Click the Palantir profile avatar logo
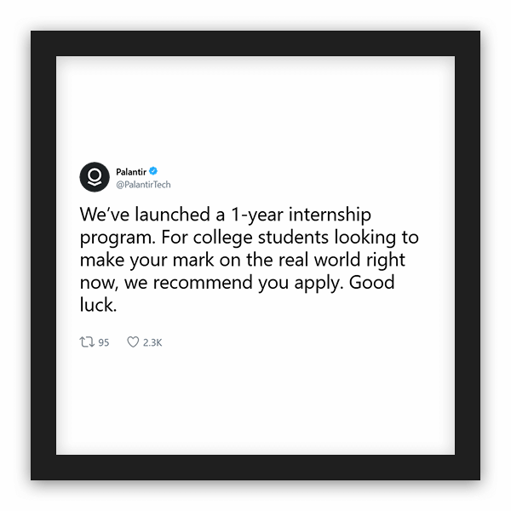 point(95,176)
